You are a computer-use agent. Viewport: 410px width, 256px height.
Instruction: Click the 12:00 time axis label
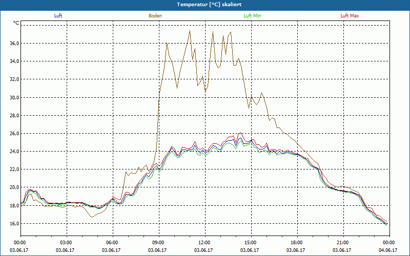[205, 243]
